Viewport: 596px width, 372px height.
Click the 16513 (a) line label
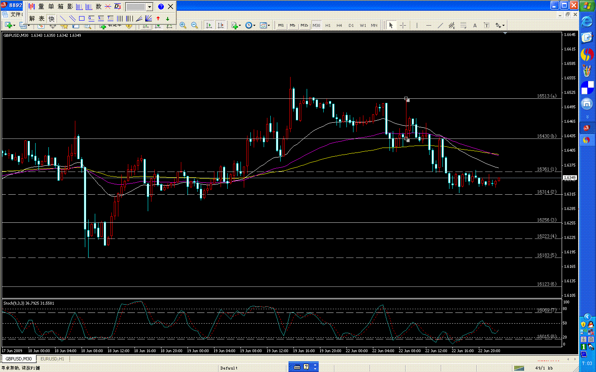coord(547,96)
